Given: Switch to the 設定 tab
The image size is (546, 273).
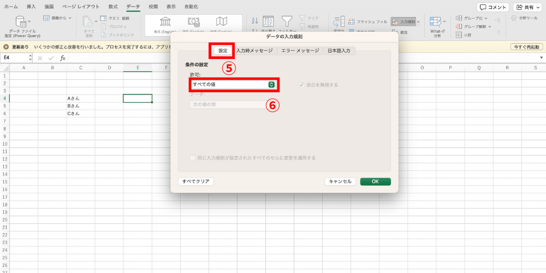Looking at the screenshot, I should [x=223, y=50].
